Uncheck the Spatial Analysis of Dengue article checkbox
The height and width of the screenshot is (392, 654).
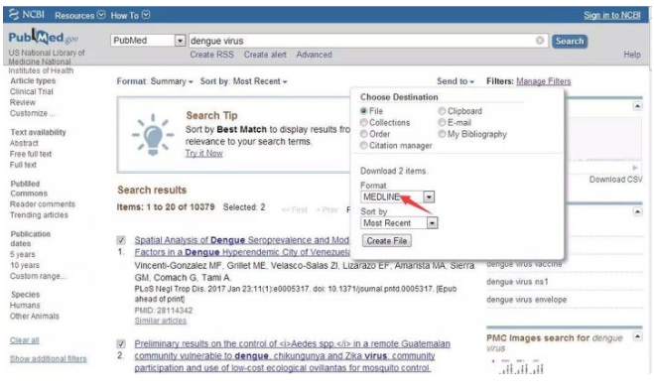click(121, 240)
